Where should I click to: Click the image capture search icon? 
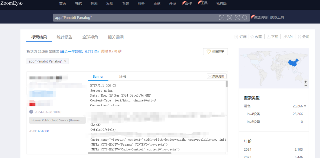point(237,18)
